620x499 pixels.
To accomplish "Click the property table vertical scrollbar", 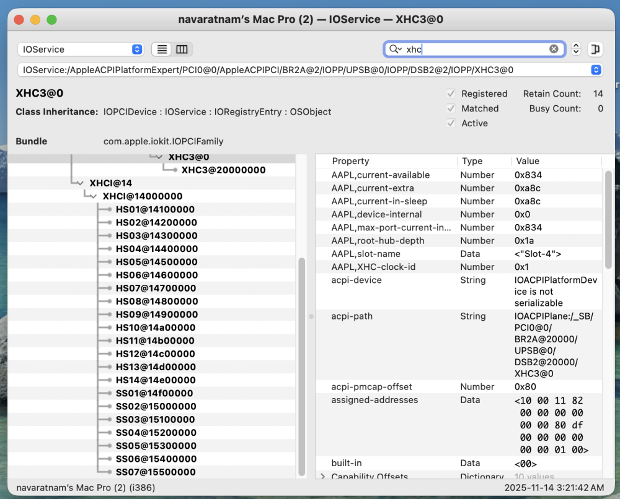I will click(x=608, y=220).
